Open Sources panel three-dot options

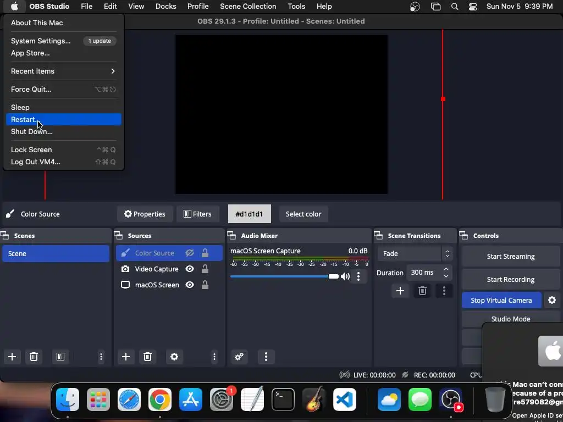coord(214,357)
